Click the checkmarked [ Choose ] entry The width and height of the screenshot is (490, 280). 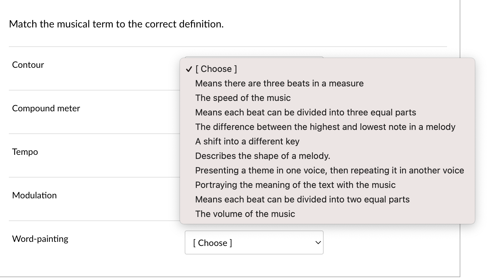(216, 69)
